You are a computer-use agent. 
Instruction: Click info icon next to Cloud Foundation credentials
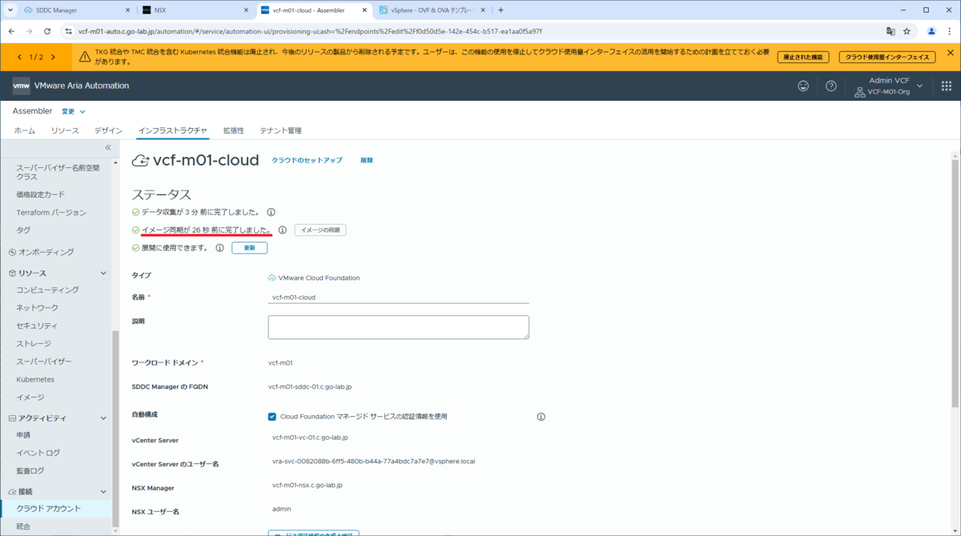click(x=541, y=417)
